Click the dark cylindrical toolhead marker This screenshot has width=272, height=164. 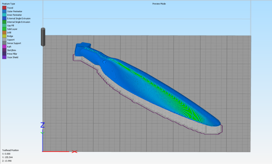click(x=43, y=37)
